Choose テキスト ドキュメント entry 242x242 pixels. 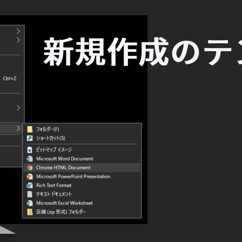(x=82, y=194)
